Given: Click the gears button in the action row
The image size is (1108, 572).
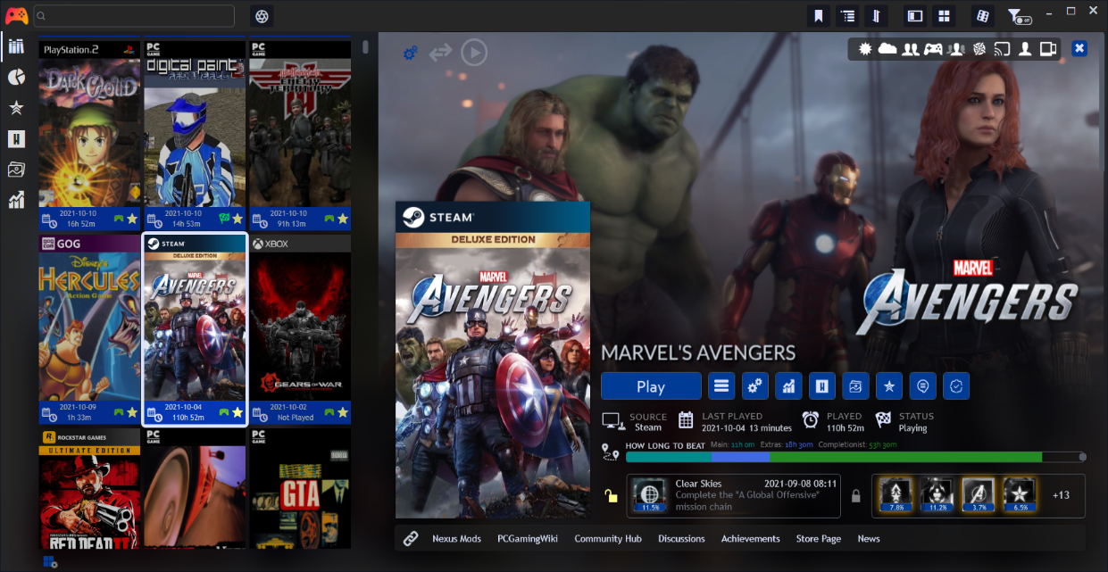Looking at the screenshot, I should point(755,386).
